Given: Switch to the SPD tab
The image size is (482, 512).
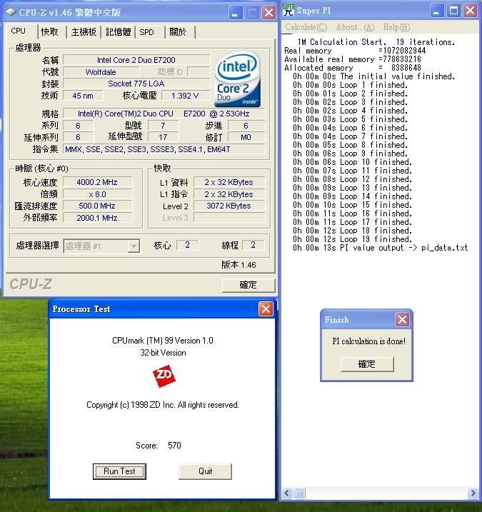Looking at the screenshot, I should point(146,32).
